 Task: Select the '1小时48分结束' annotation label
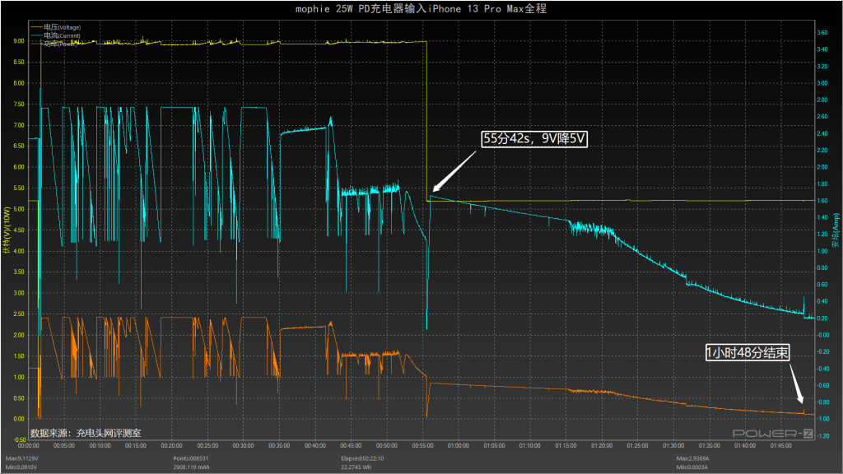point(748,353)
